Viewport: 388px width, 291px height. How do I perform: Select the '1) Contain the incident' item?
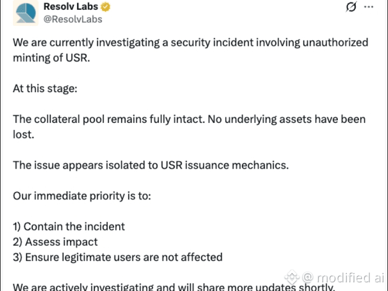click(69, 227)
